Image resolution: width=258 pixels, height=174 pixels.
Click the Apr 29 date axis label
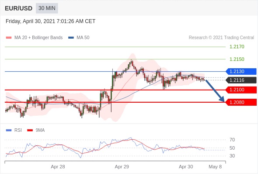pos(122,167)
